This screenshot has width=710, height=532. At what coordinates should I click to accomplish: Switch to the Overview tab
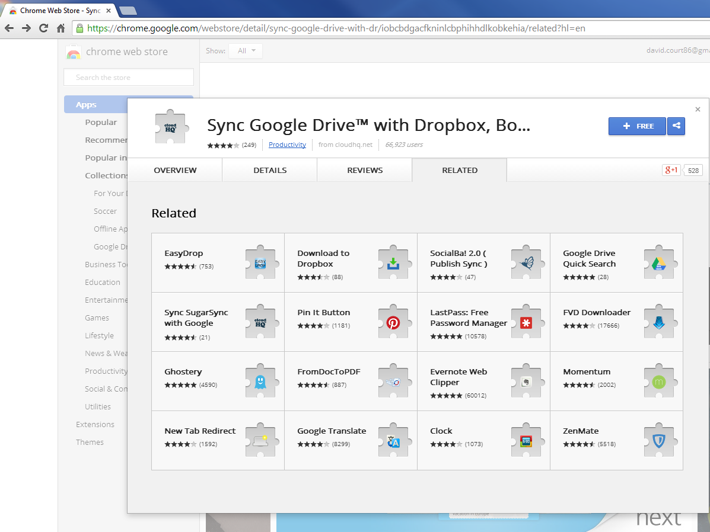[175, 170]
